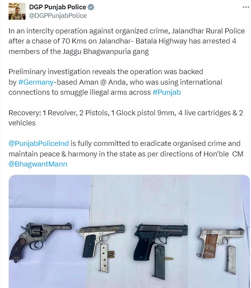Click the silver pistol with black grip
Screen dimensions: 251x288
coord(100,240)
